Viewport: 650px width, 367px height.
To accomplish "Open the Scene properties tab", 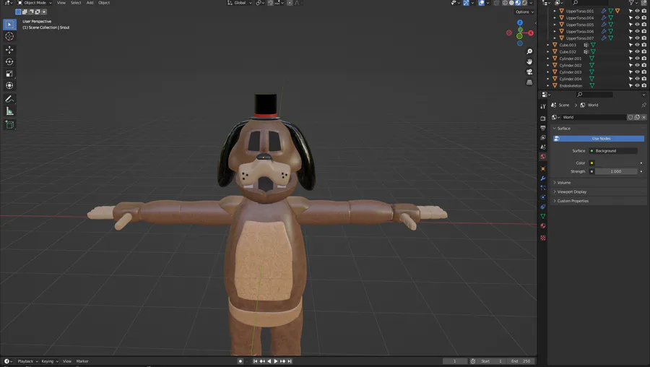I will [543, 147].
